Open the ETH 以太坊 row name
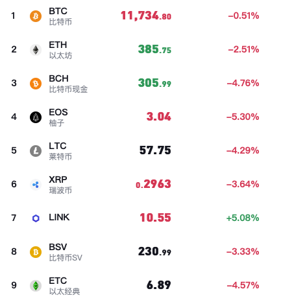Viewport: 294px width, 302px height. (x=60, y=50)
